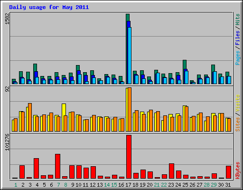Click the day 26 axis label

[192, 185]
